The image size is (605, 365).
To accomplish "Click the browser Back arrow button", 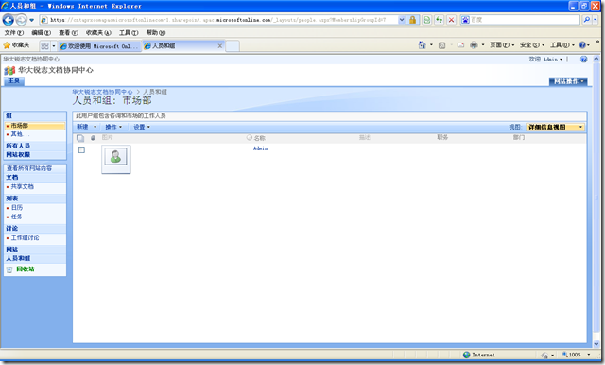I will tap(9, 19).
